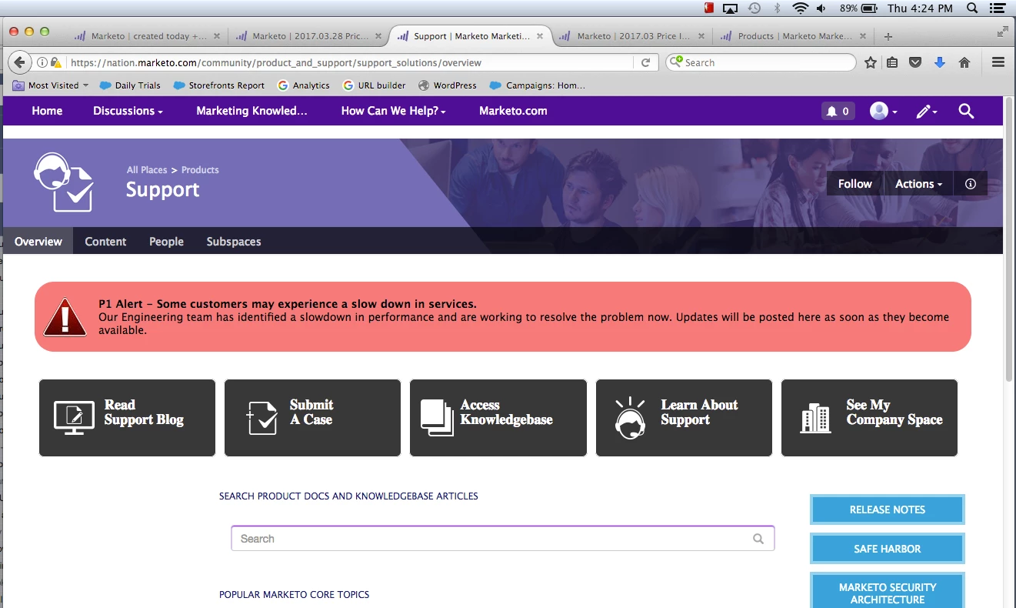Expand the Most Visited bookmarks folder

pos(51,85)
